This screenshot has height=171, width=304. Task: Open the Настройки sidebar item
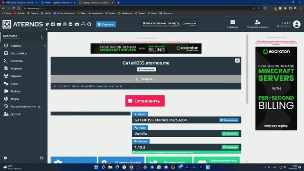tap(24, 53)
